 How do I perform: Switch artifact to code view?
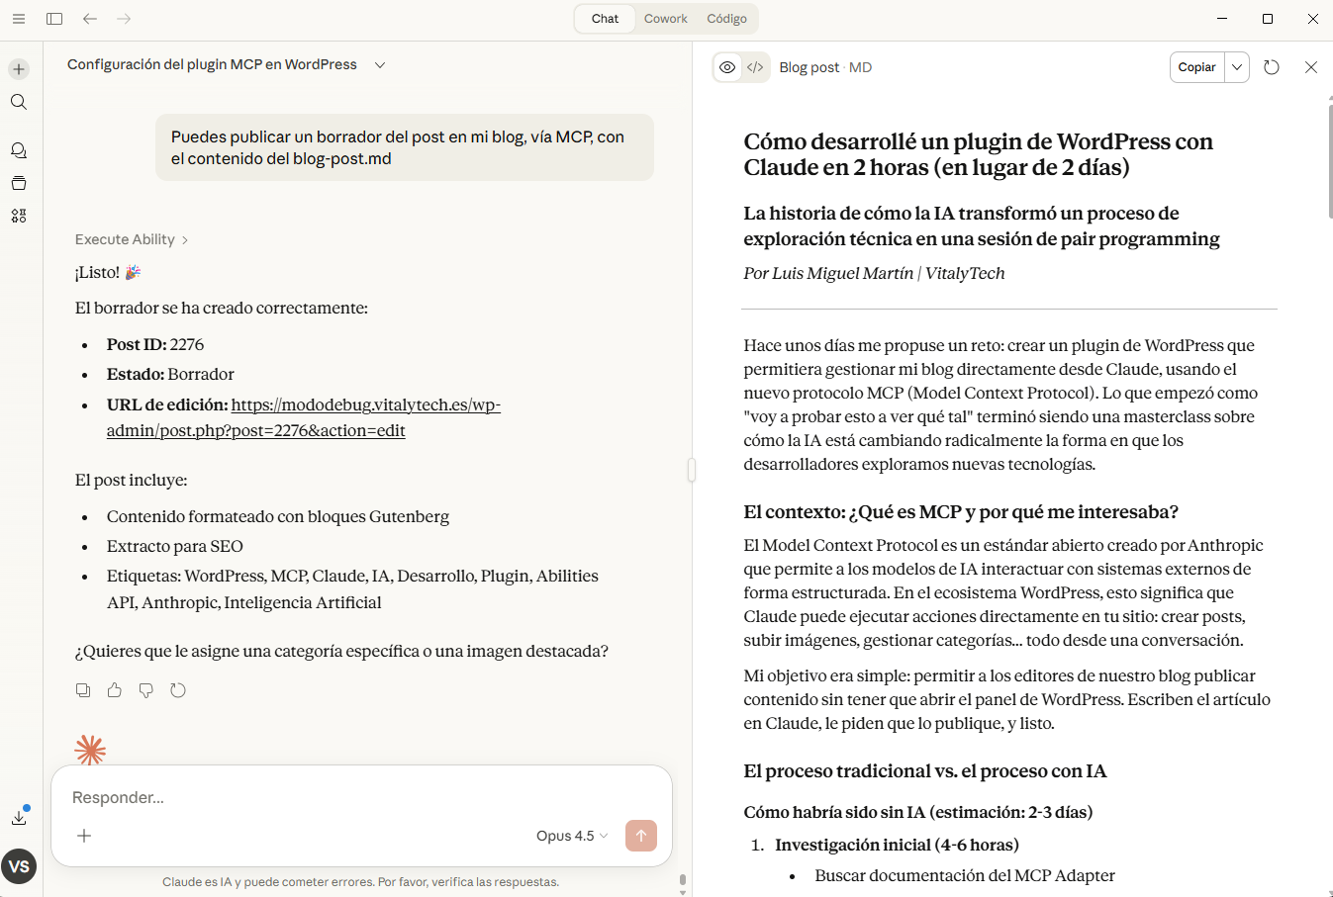(755, 67)
